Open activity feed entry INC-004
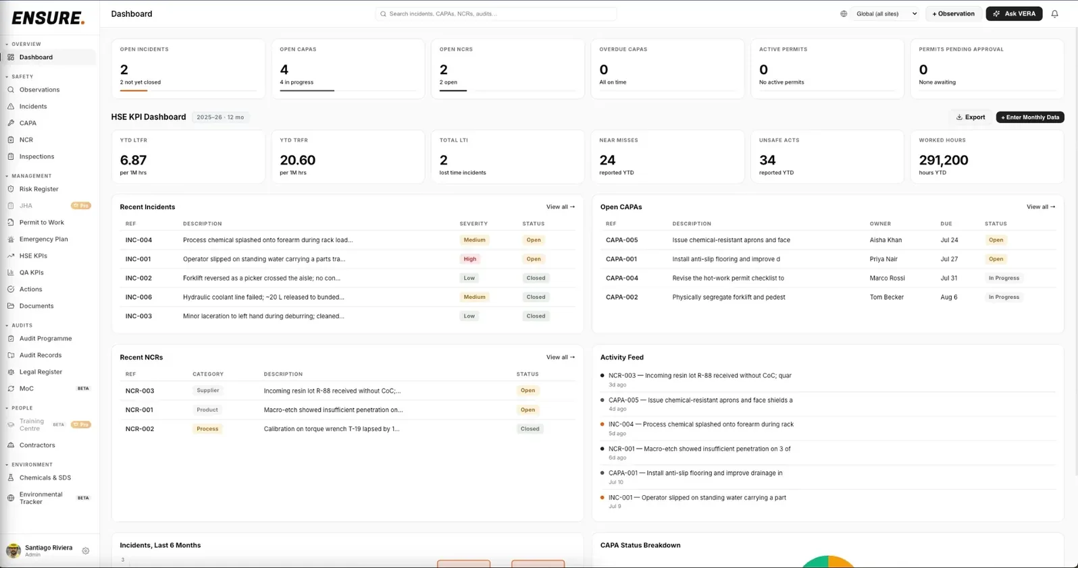 tap(828, 428)
